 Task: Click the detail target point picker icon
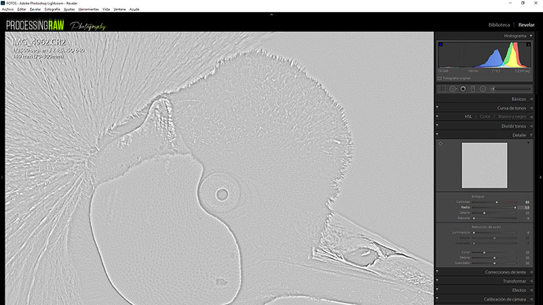pos(441,144)
